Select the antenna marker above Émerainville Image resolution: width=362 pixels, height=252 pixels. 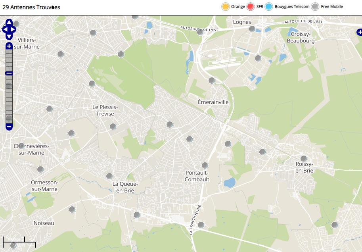click(212, 81)
